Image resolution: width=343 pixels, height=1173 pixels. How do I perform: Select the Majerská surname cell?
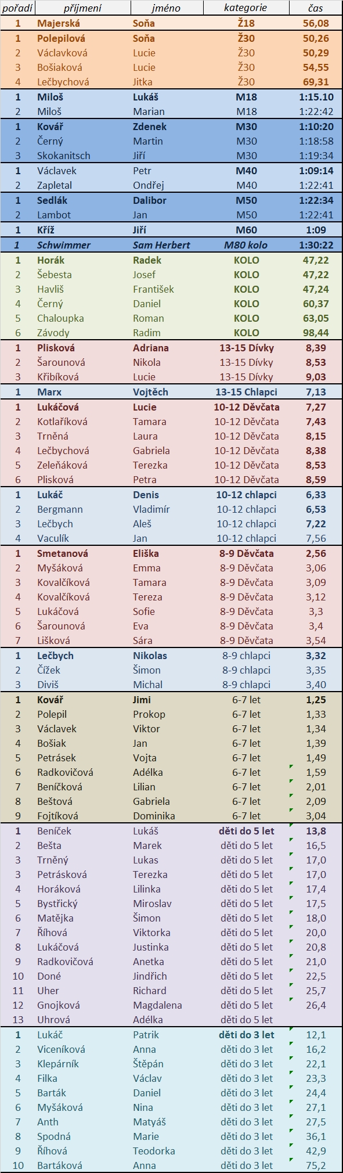tap(82, 23)
